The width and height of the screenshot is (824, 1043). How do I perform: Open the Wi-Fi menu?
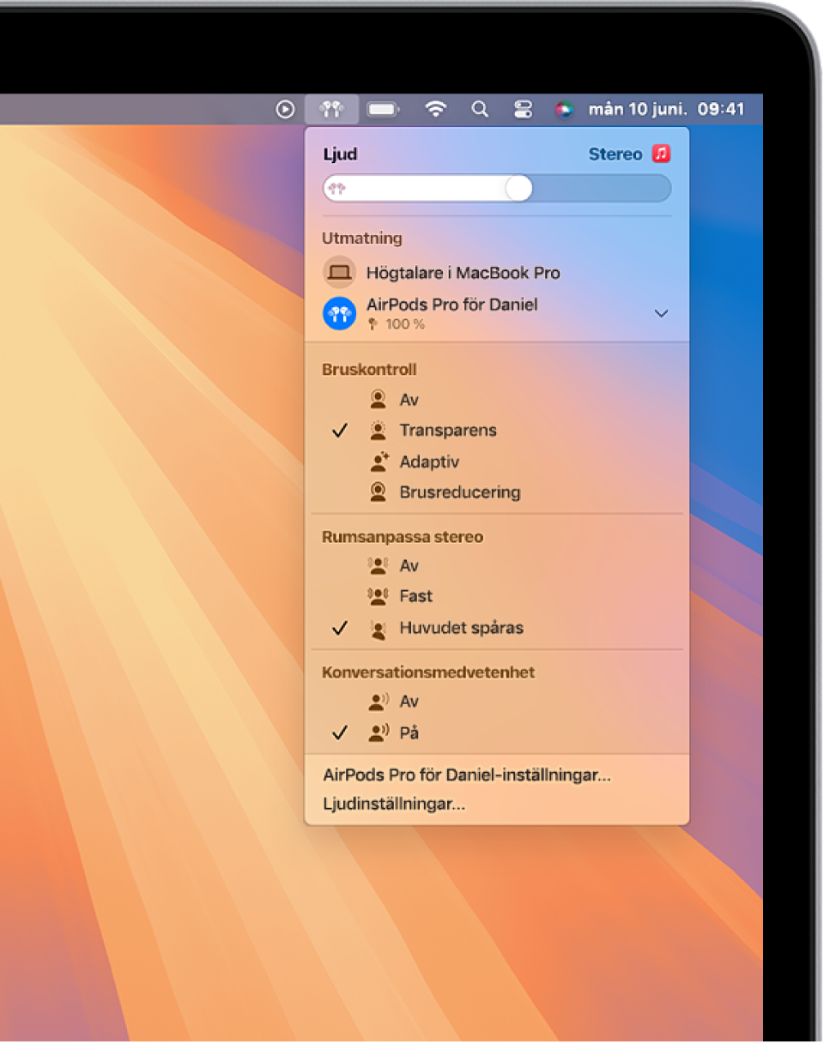[437, 109]
